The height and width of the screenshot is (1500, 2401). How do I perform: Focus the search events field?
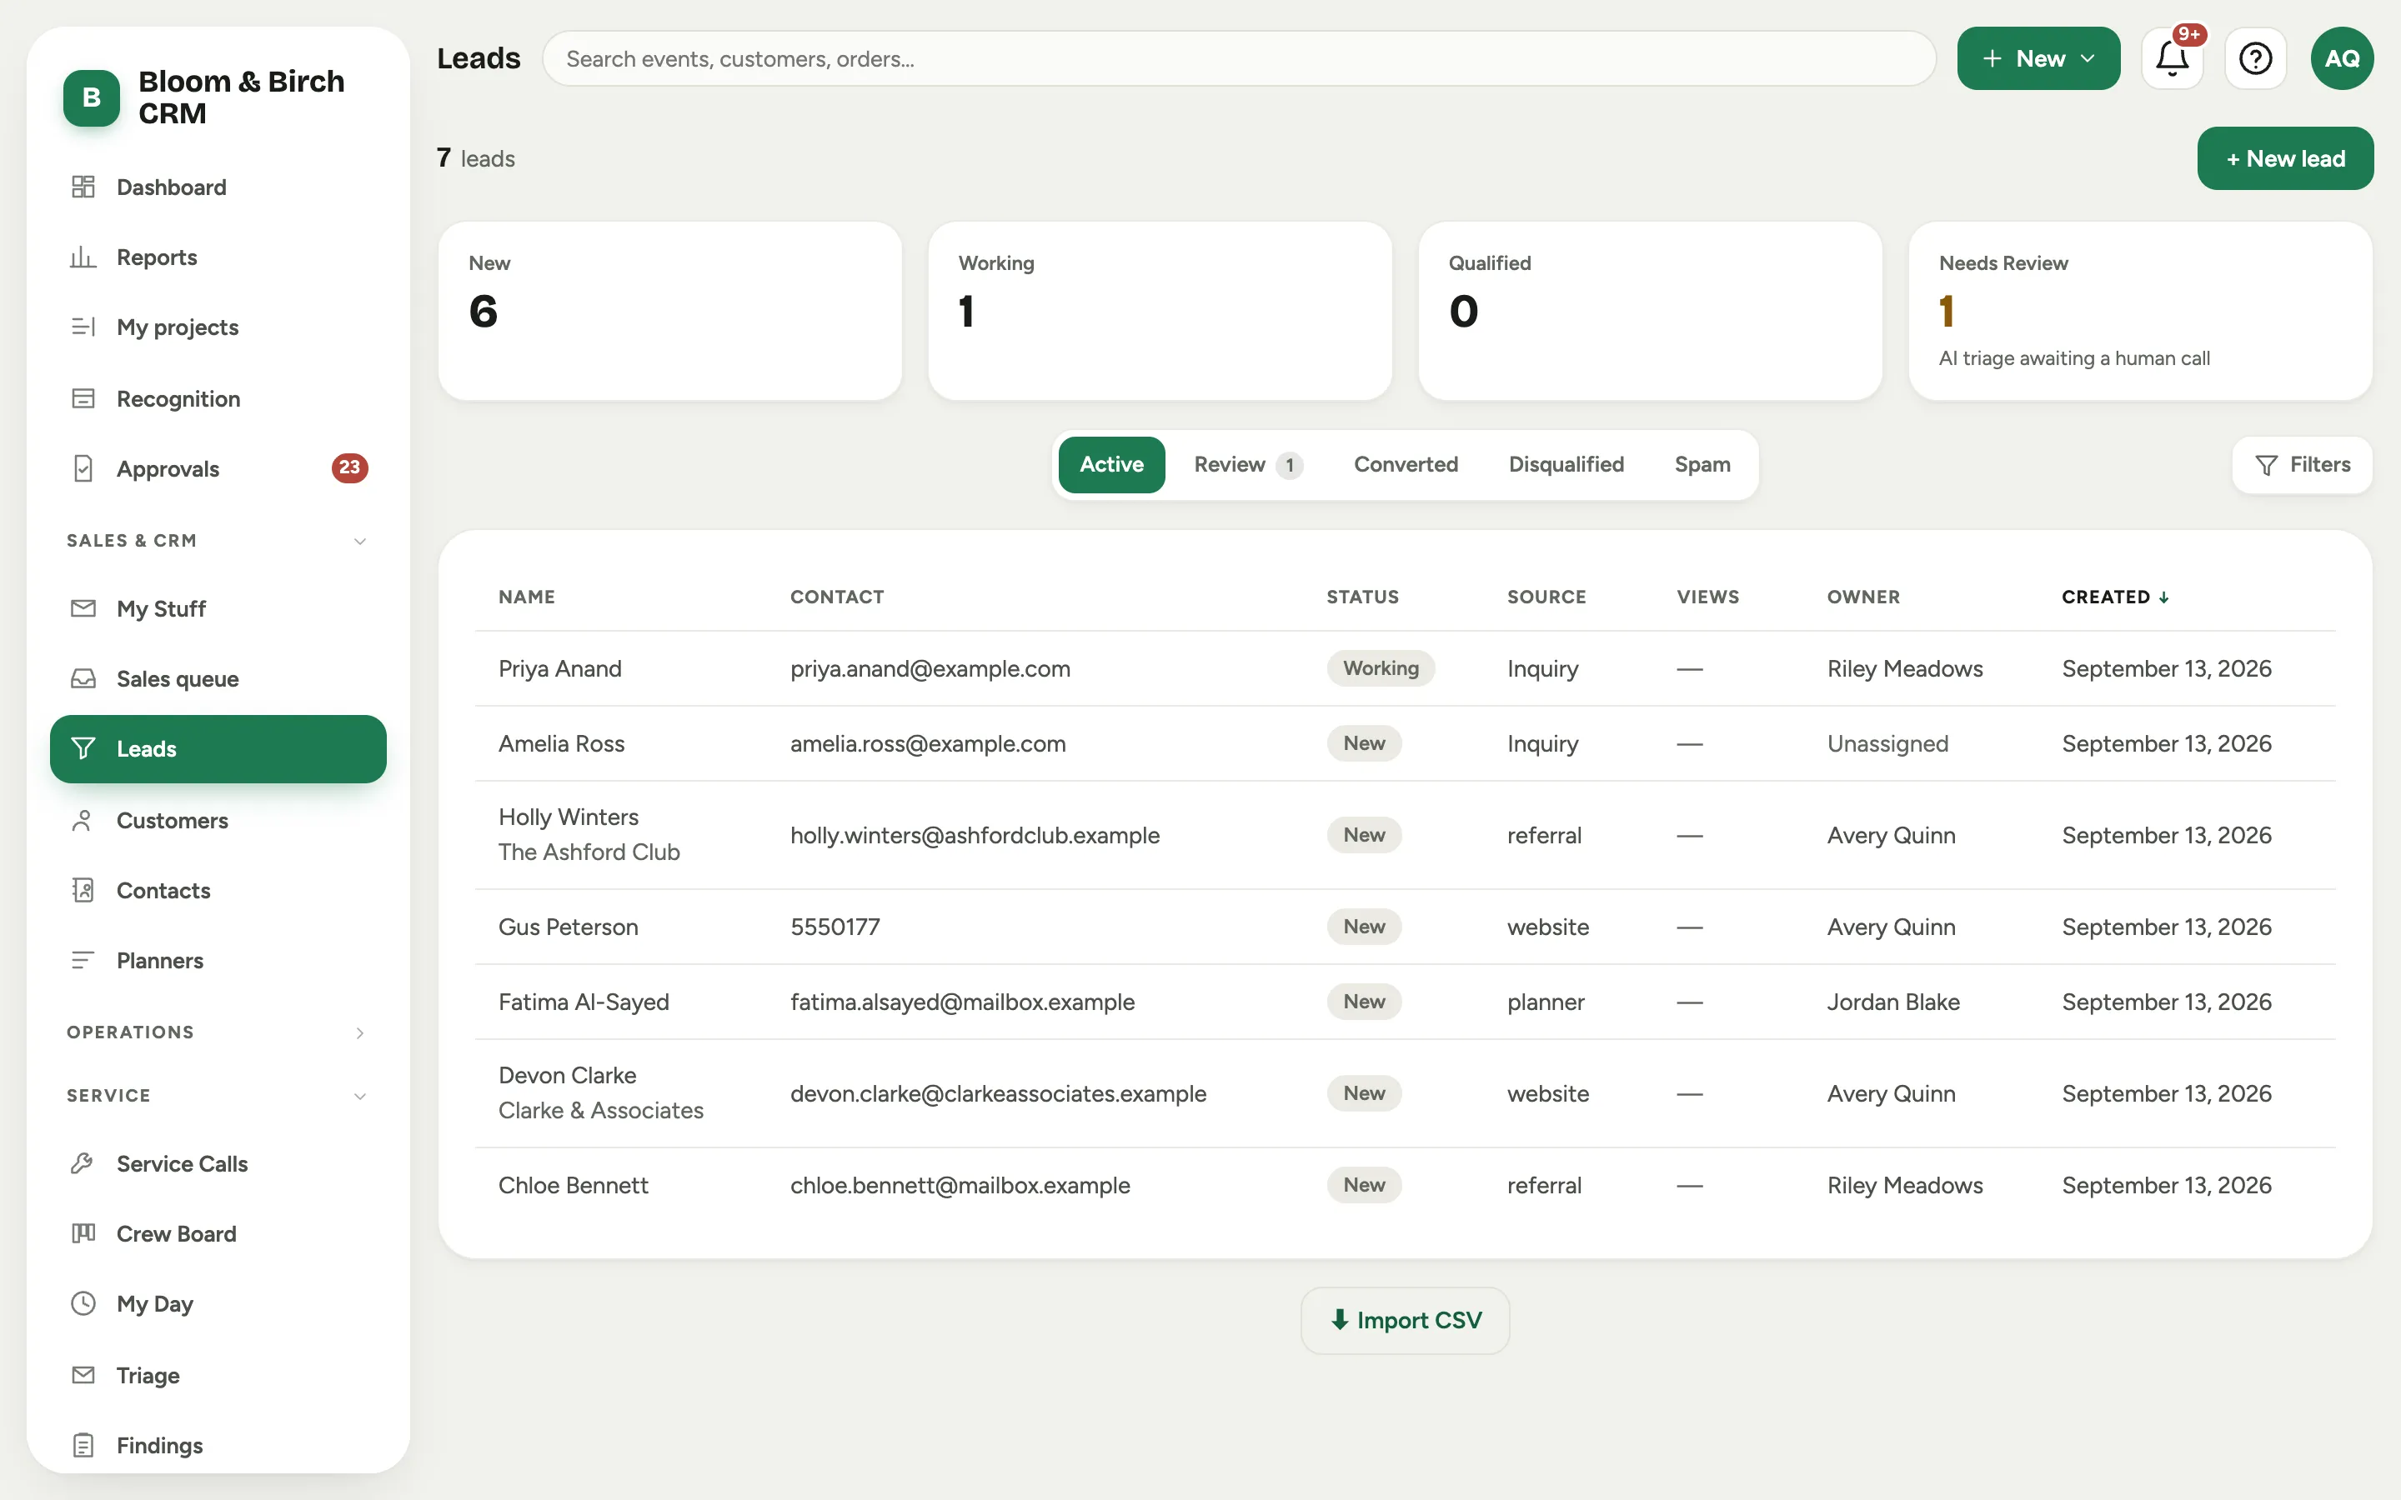pyautogui.click(x=1238, y=58)
